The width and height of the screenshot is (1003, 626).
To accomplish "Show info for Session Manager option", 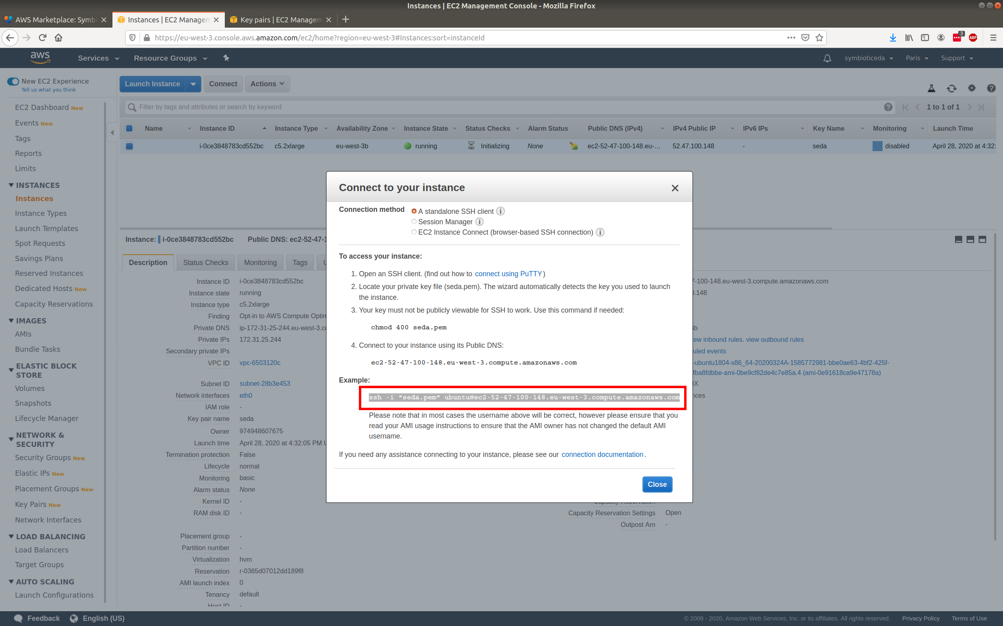I will [x=479, y=222].
